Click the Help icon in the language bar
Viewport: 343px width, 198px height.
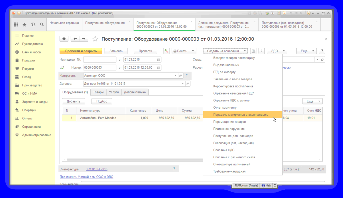pyautogui.click(x=263, y=185)
